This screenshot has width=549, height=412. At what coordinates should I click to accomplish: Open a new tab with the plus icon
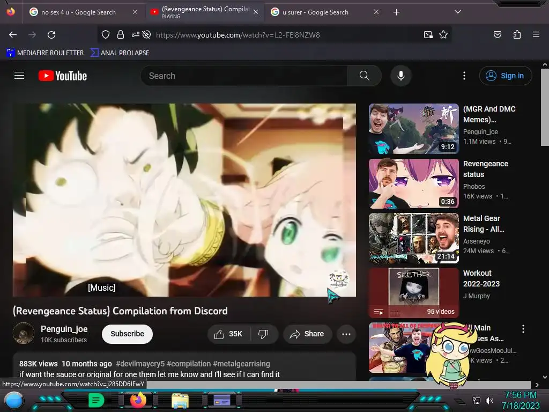click(x=396, y=12)
